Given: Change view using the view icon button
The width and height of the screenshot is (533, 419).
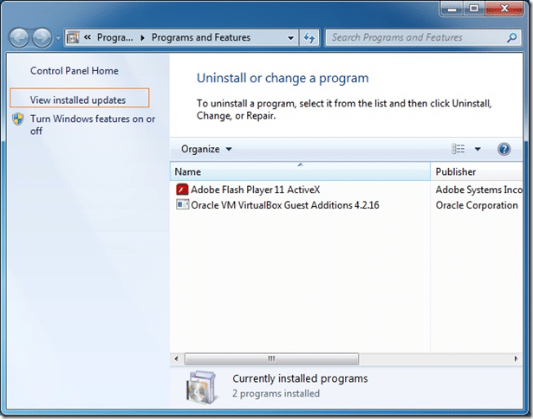Looking at the screenshot, I should click(x=458, y=149).
